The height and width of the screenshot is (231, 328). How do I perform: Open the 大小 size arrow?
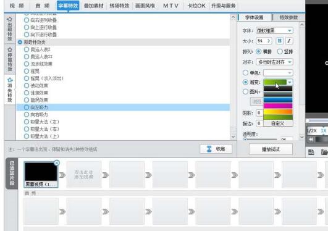tap(269, 41)
